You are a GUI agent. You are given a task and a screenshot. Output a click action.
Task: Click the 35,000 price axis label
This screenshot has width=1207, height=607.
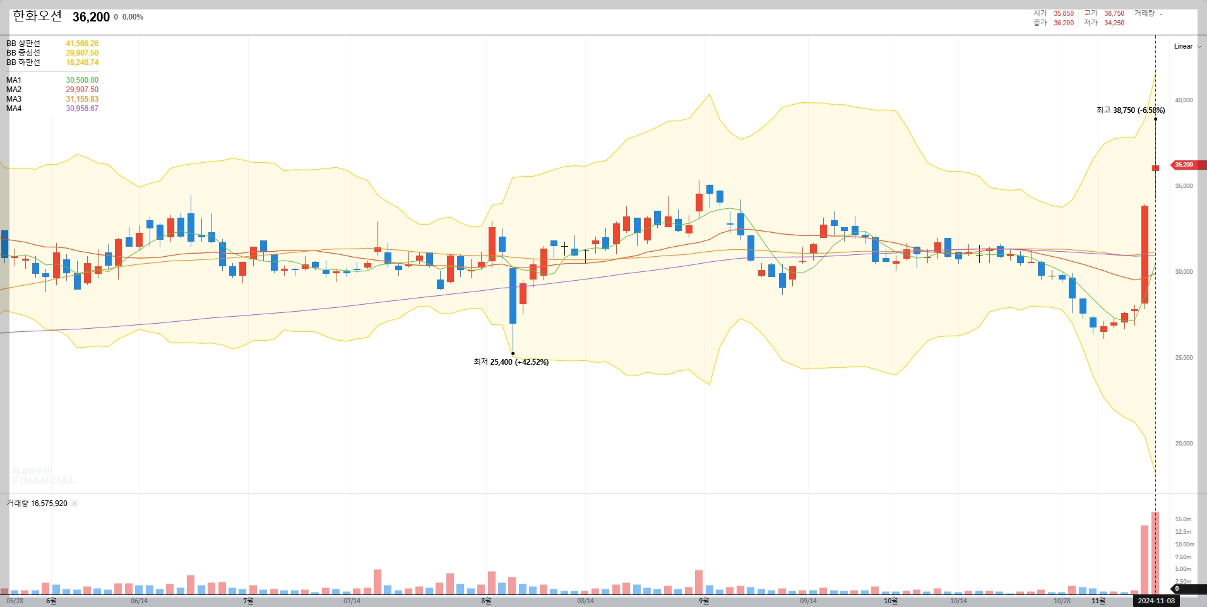[1184, 186]
